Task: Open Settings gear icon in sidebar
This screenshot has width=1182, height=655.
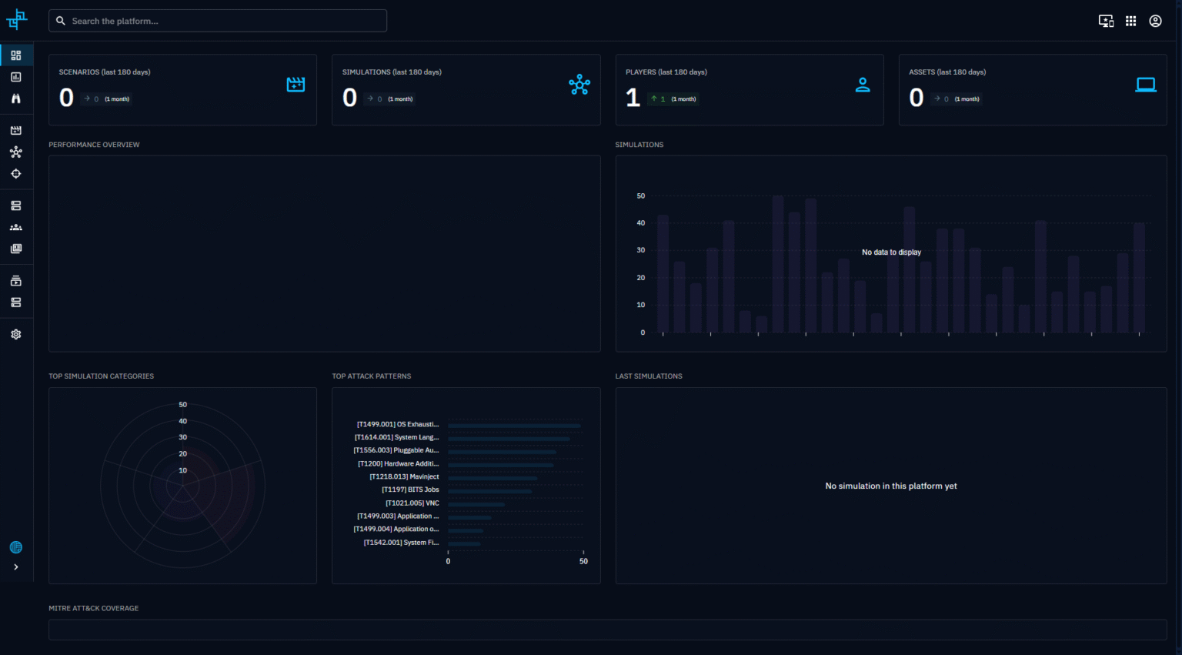Action: [x=16, y=335]
